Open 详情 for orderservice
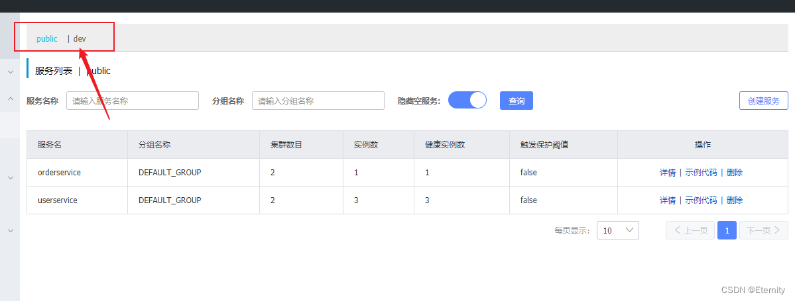795x301 pixels. (x=667, y=173)
